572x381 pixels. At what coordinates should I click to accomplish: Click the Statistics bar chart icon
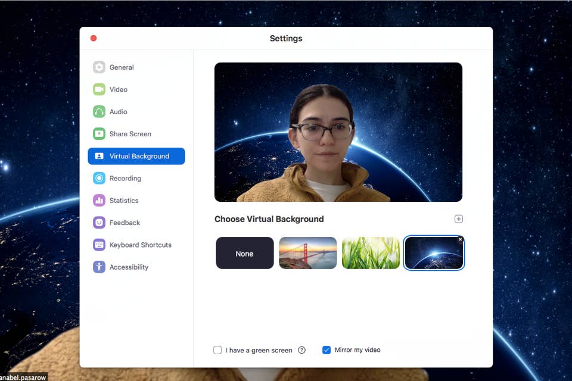pyautogui.click(x=99, y=201)
